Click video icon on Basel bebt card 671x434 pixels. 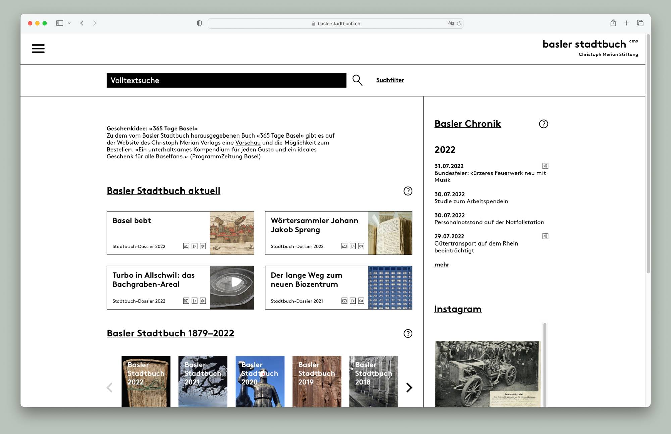click(x=195, y=246)
